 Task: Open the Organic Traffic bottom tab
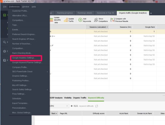[80, 98]
